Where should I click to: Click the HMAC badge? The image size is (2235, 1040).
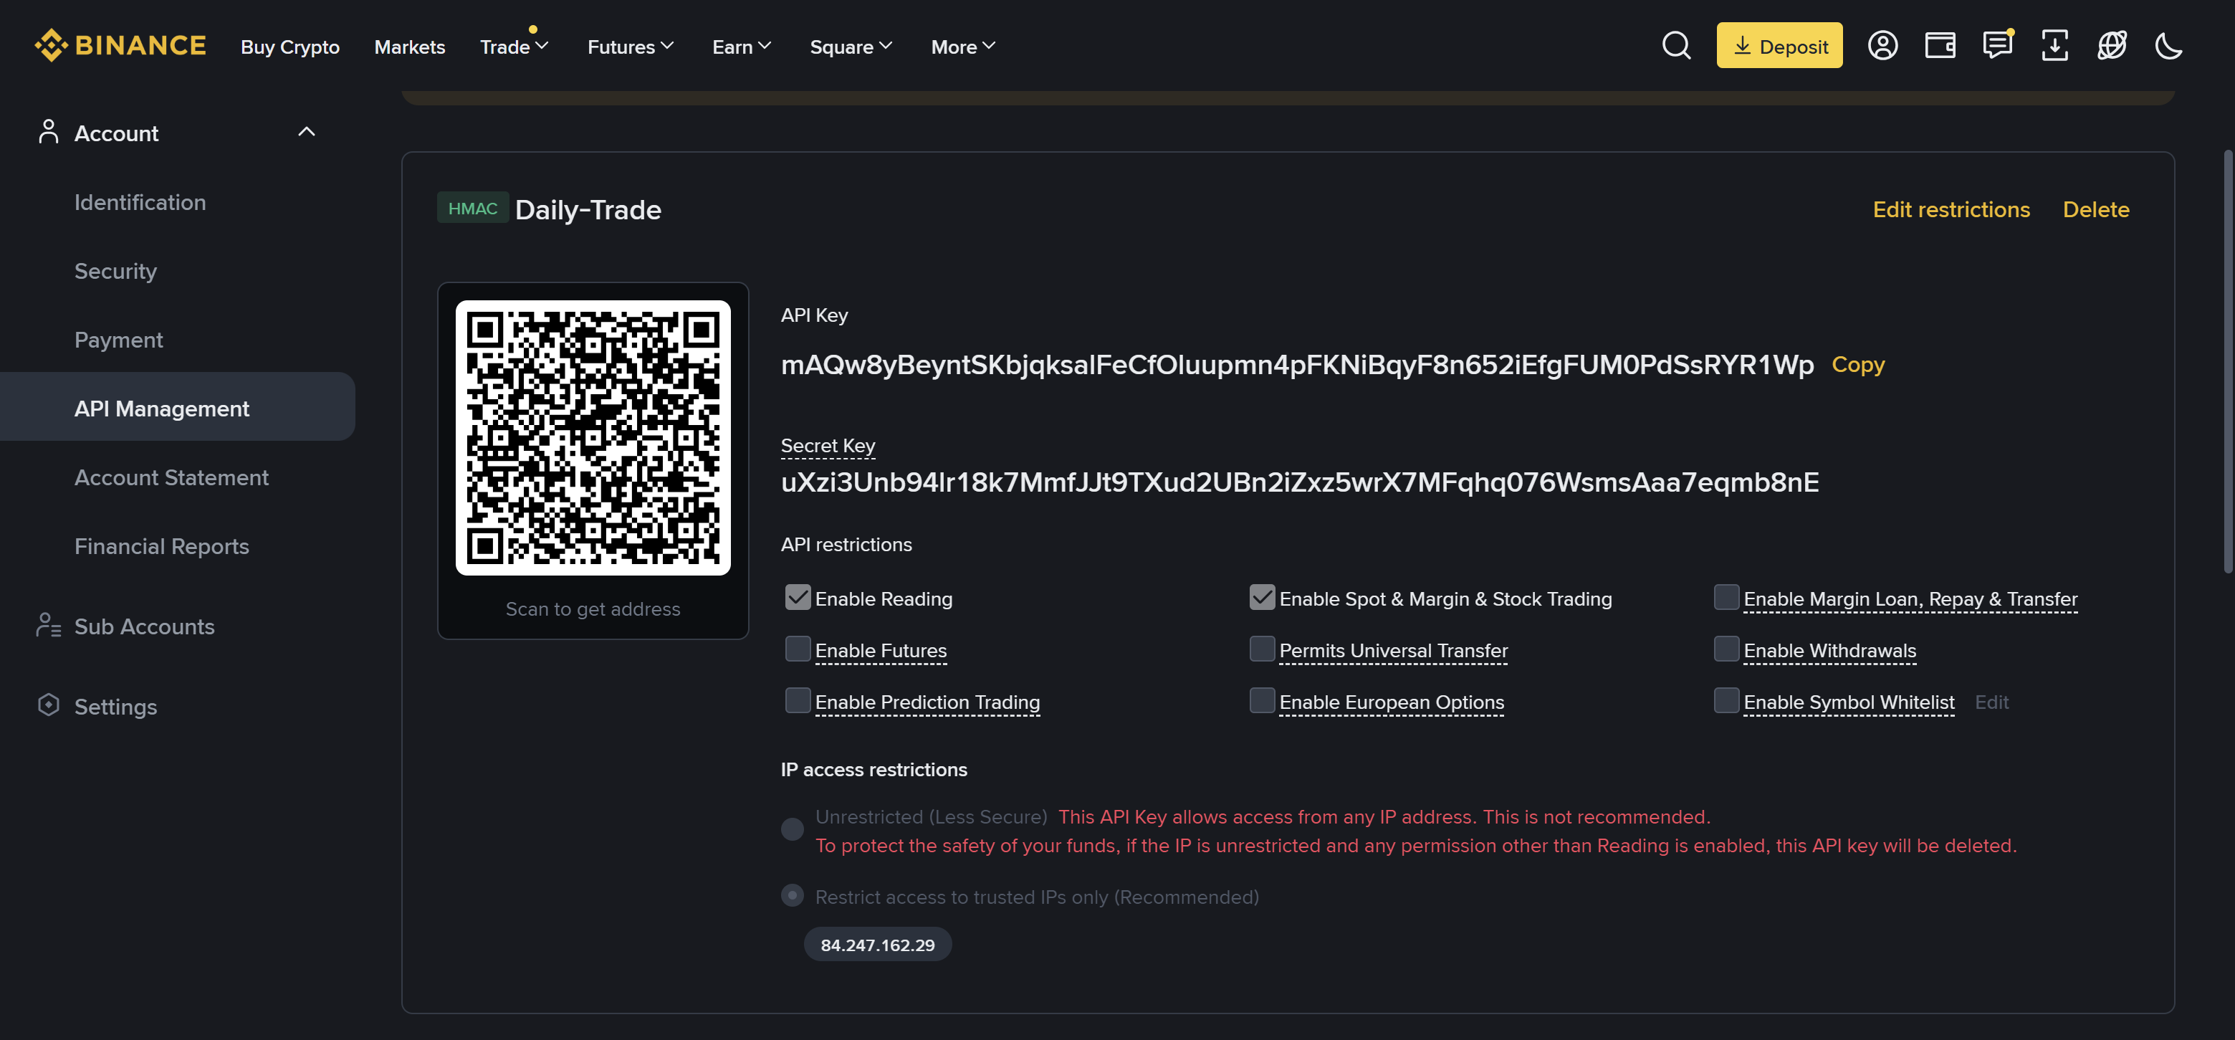pyautogui.click(x=472, y=209)
